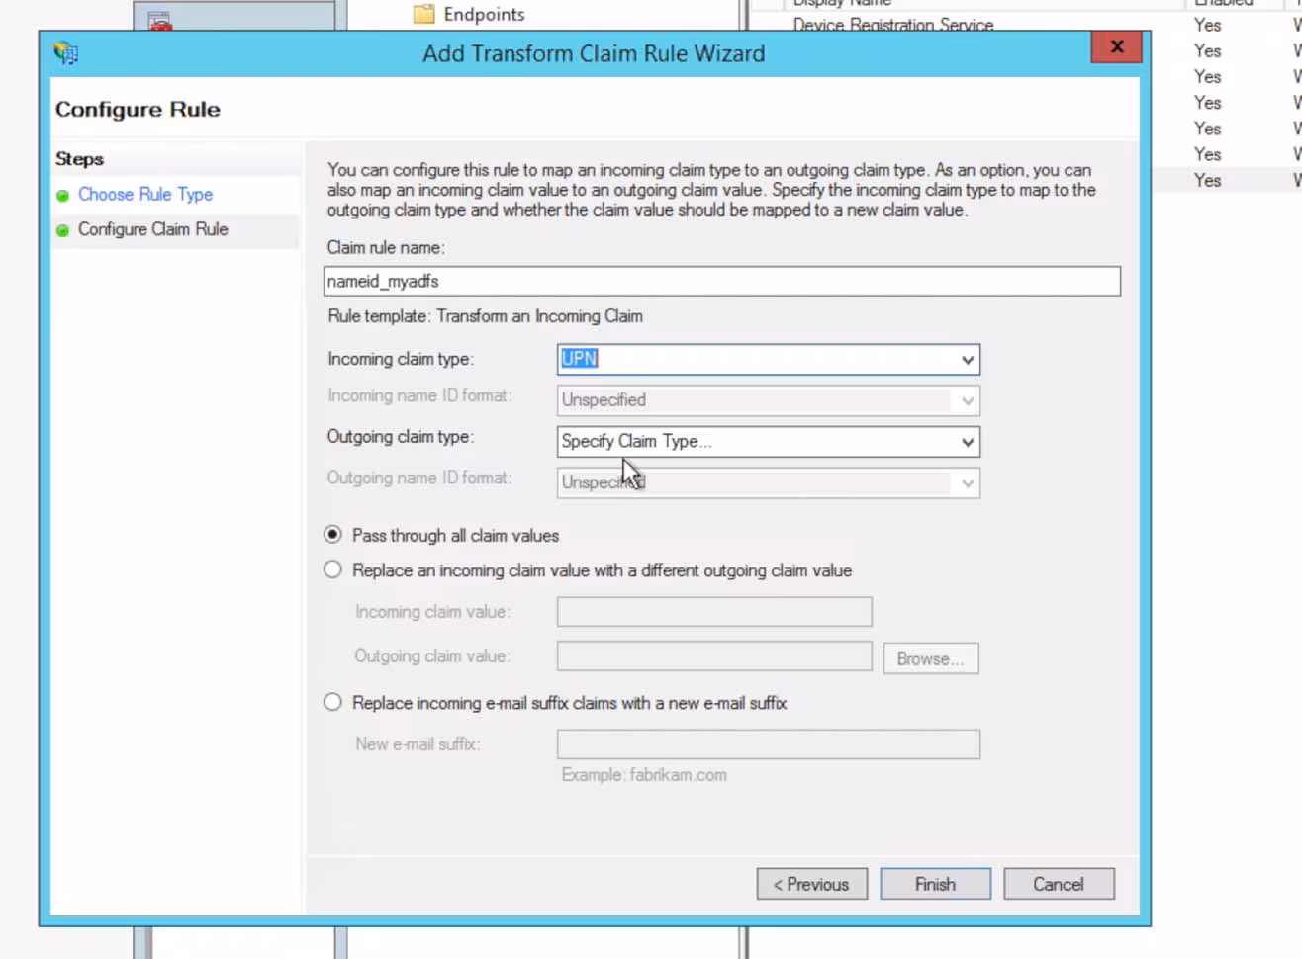Go to Choose Rule Type step

tap(145, 195)
